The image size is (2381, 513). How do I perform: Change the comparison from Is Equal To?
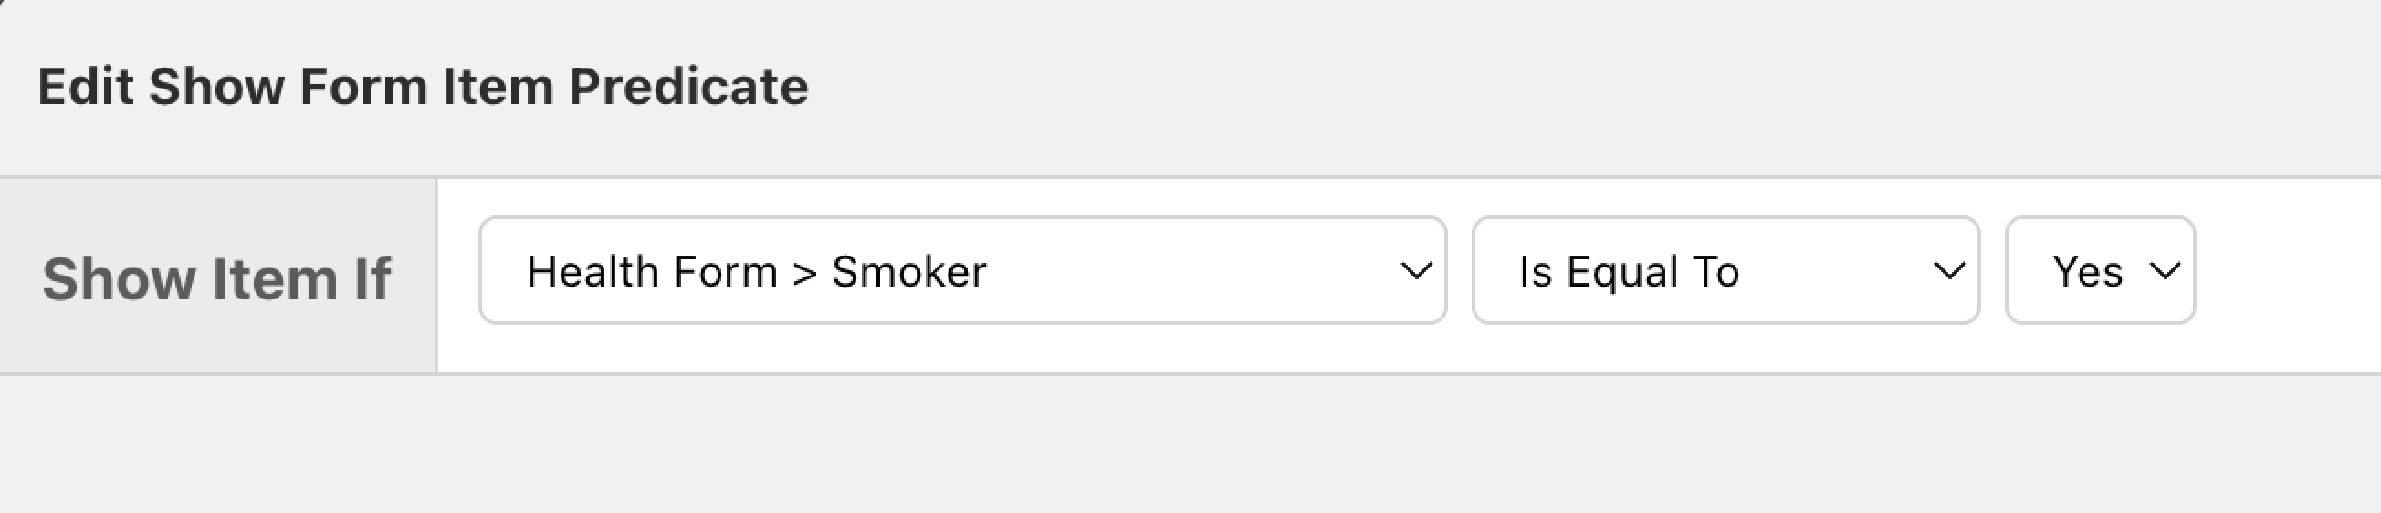[1725, 271]
